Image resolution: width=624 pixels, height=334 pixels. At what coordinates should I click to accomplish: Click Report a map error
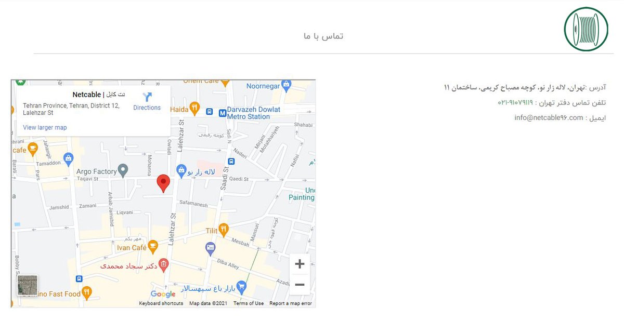(291, 303)
